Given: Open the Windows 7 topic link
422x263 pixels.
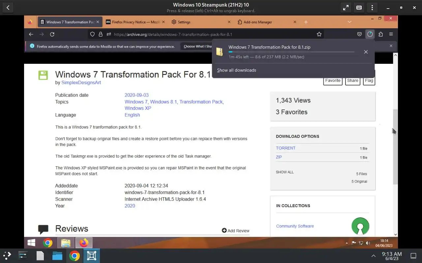Looking at the screenshot, I should (136, 102).
